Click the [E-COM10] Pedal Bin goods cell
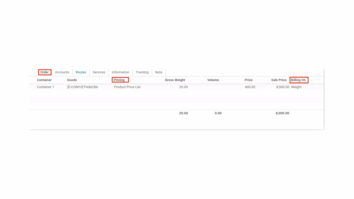 point(83,87)
